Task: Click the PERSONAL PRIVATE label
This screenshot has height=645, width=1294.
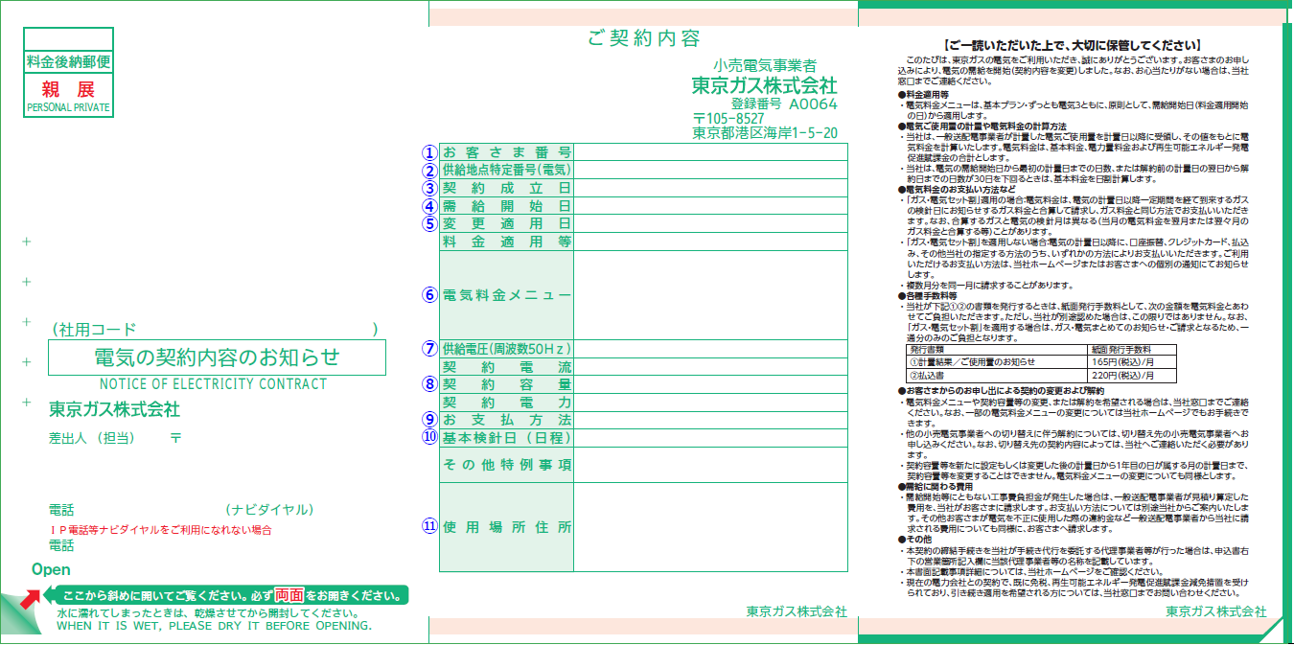Action: tap(68, 108)
